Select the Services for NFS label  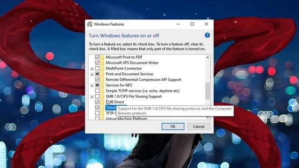(x=119, y=85)
